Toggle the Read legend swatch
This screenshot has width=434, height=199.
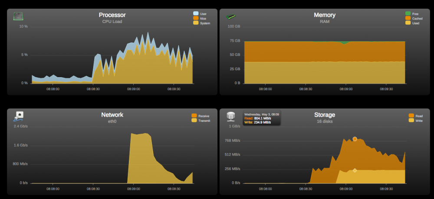click(x=411, y=116)
